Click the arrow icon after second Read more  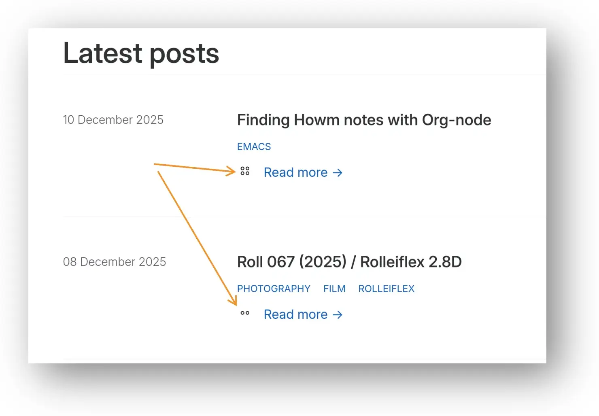click(x=338, y=314)
